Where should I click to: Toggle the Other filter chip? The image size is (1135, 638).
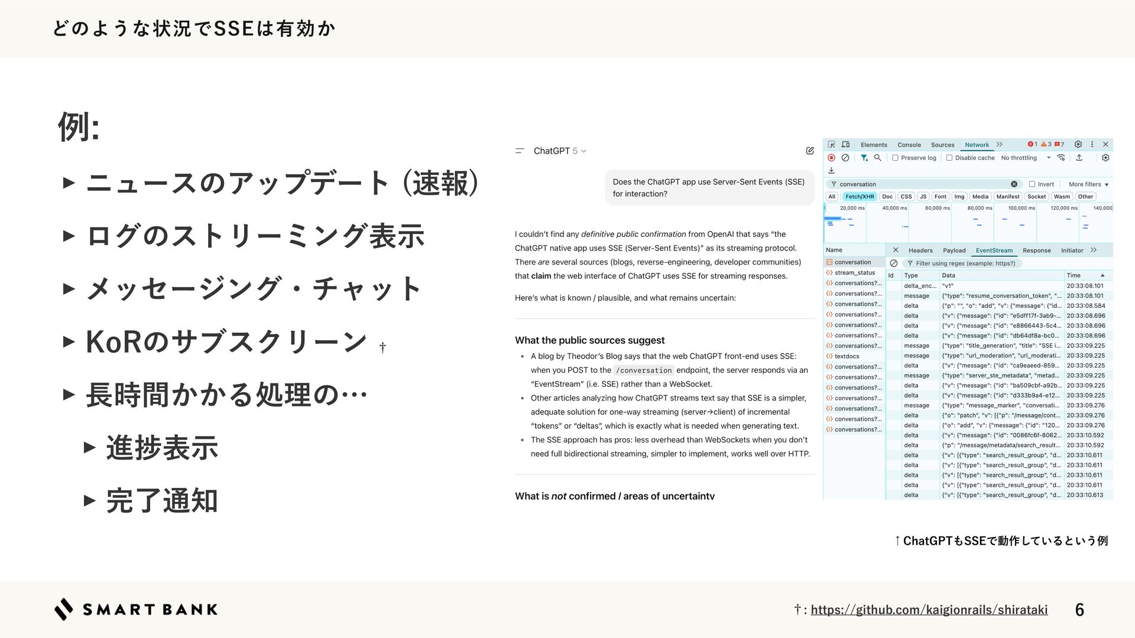pyautogui.click(x=1085, y=197)
